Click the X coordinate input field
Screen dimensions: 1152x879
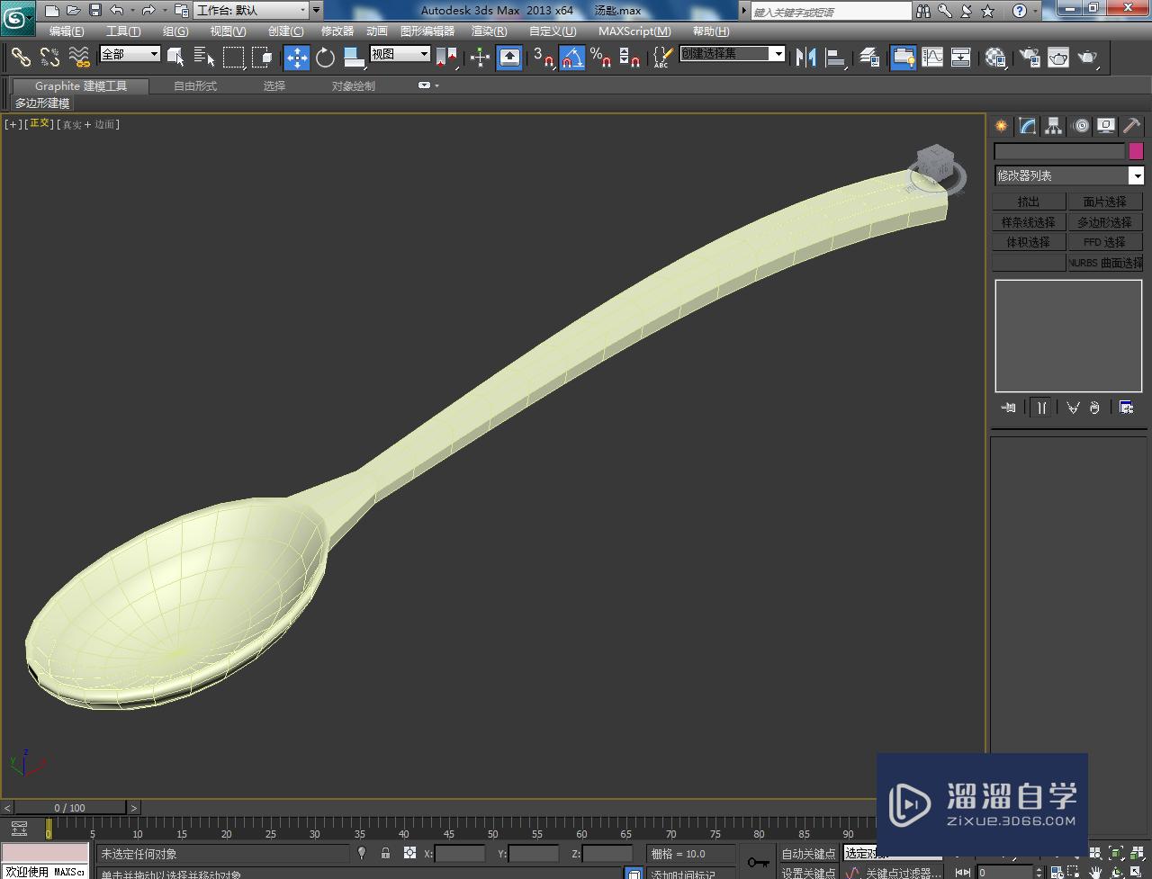pyautogui.click(x=460, y=854)
